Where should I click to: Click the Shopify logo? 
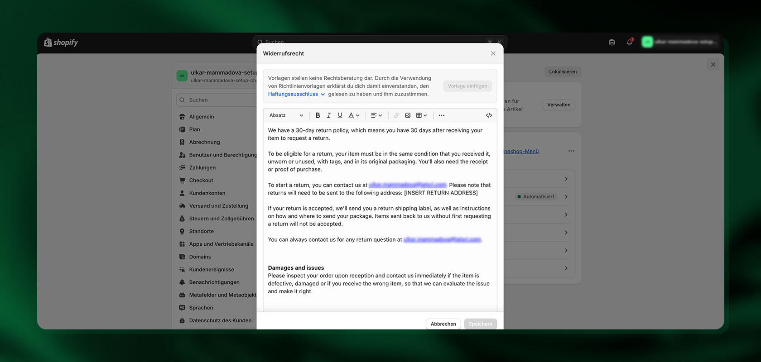pyautogui.click(x=61, y=43)
